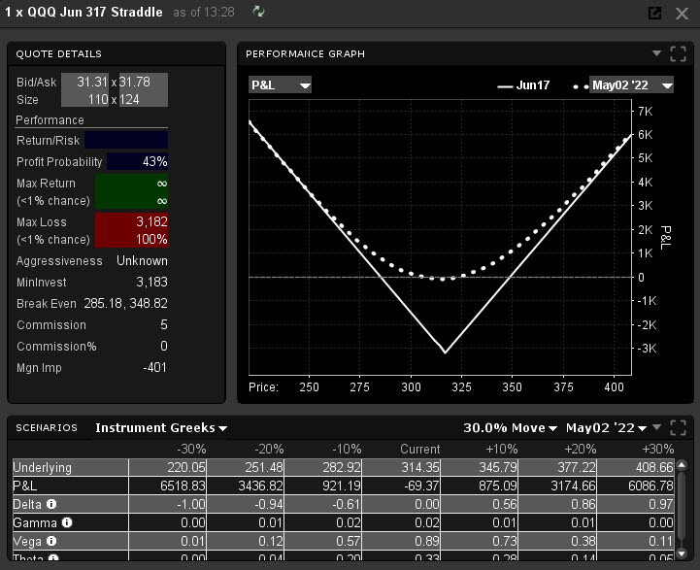Click the Gamma info icon
The height and width of the screenshot is (570, 700).
(x=67, y=522)
